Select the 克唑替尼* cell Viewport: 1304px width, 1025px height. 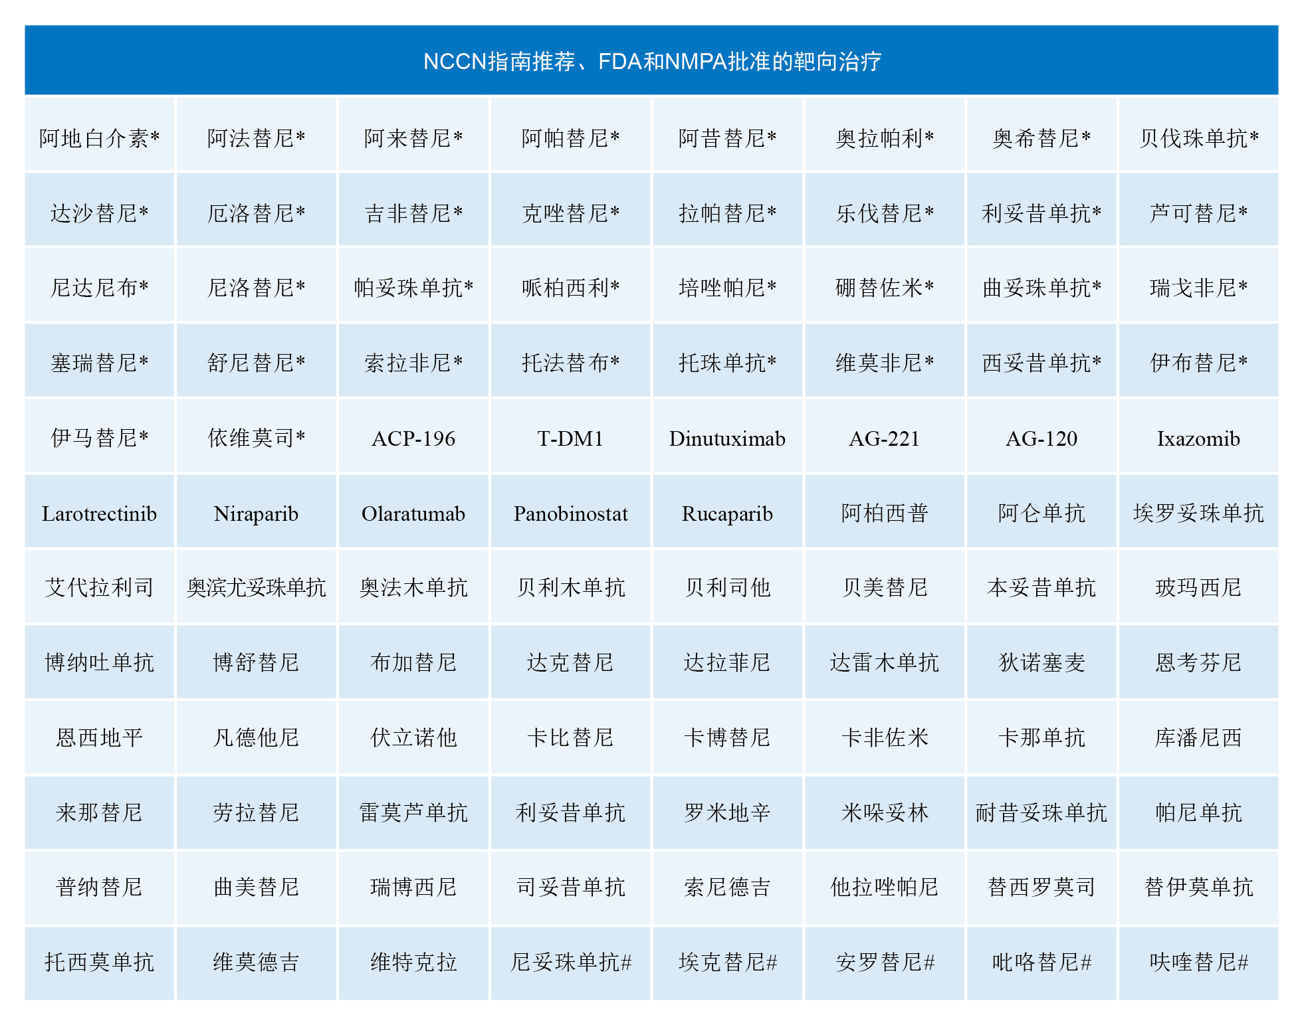570,213
